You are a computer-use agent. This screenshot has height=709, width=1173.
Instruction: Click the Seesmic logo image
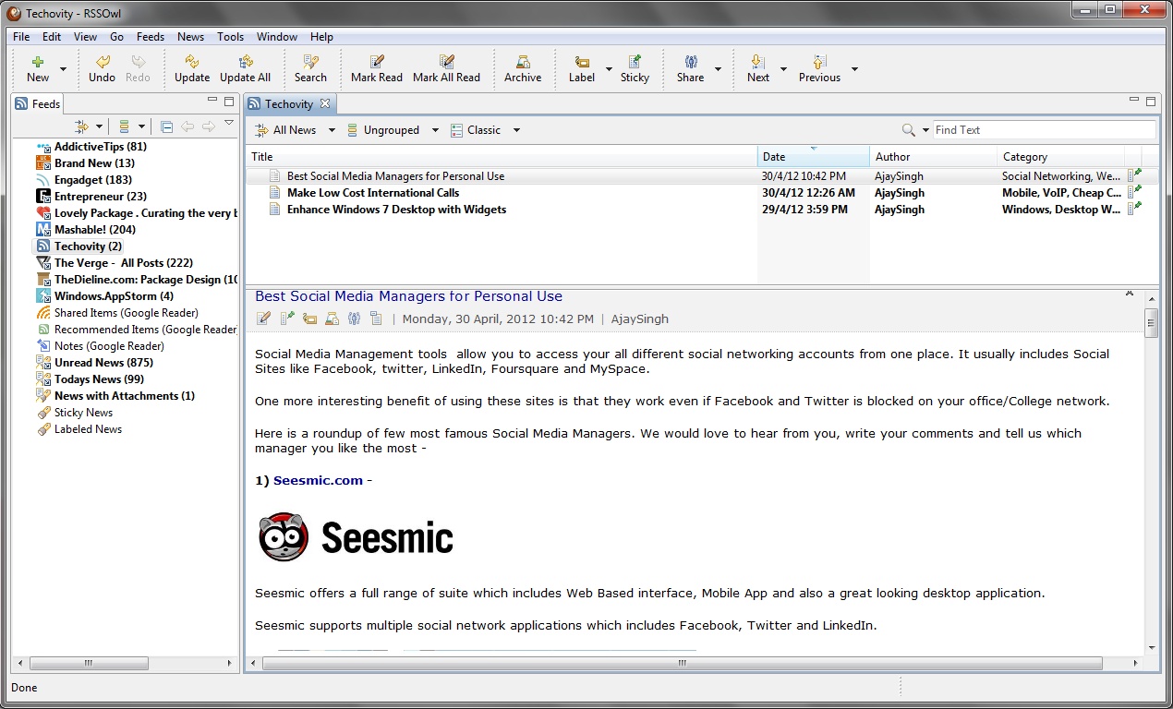coord(356,537)
